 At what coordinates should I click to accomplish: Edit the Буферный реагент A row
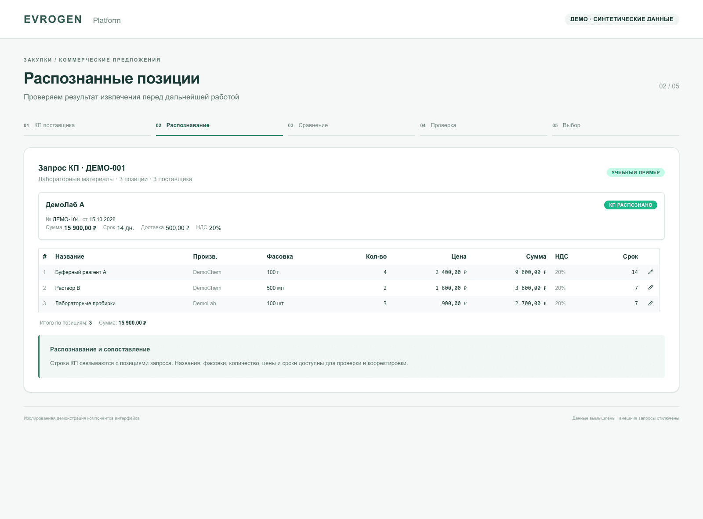[x=651, y=272]
